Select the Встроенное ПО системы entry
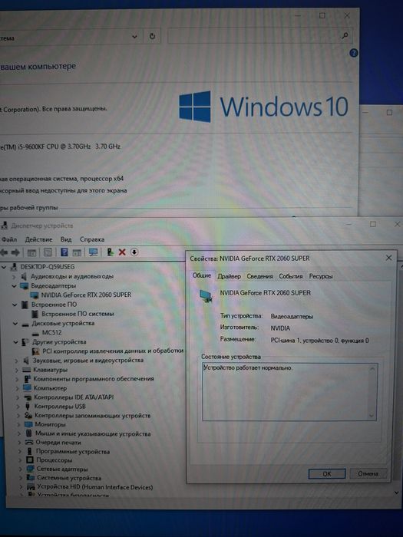This screenshot has height=537, width=403. [x=78, y=314]
